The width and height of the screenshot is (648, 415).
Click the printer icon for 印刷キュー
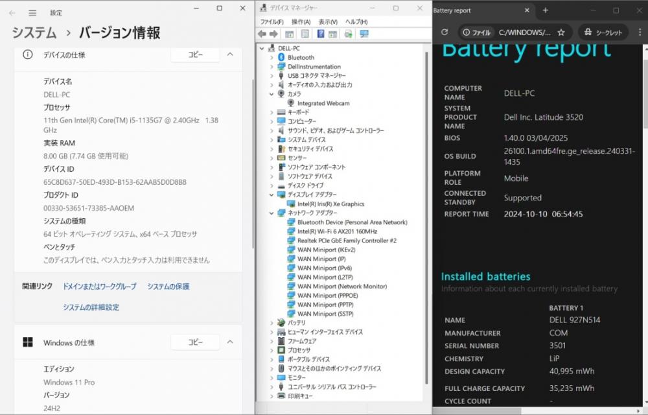click(281, 396)
